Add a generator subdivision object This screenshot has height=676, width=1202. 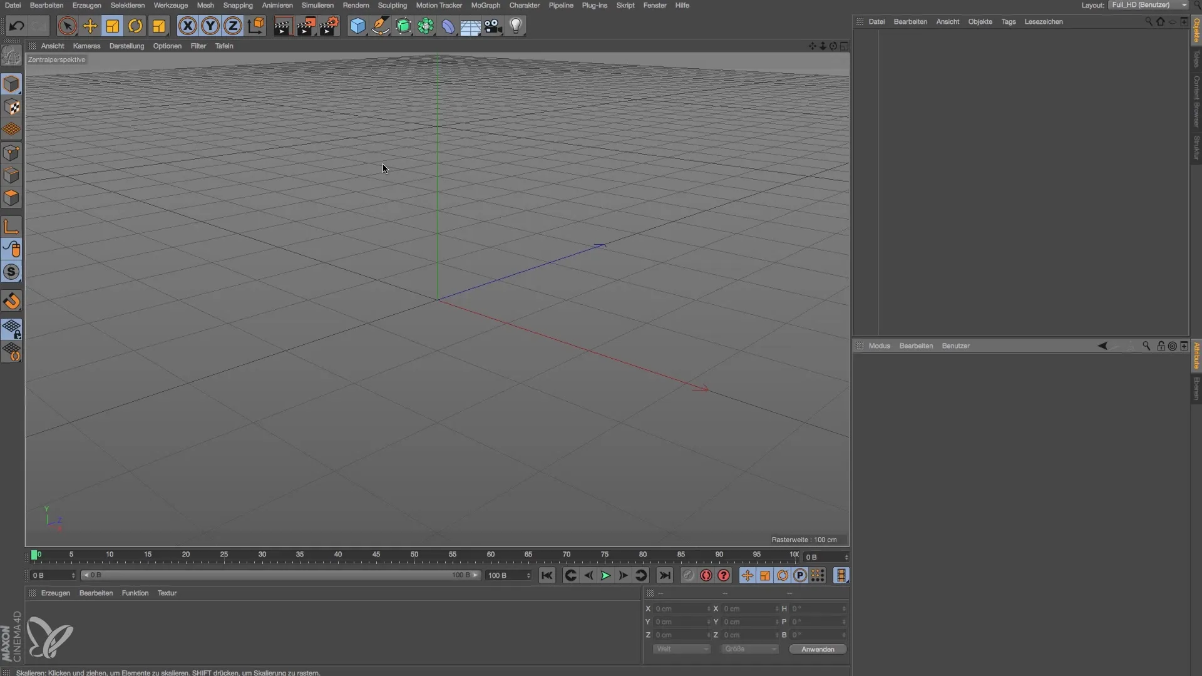404,26
